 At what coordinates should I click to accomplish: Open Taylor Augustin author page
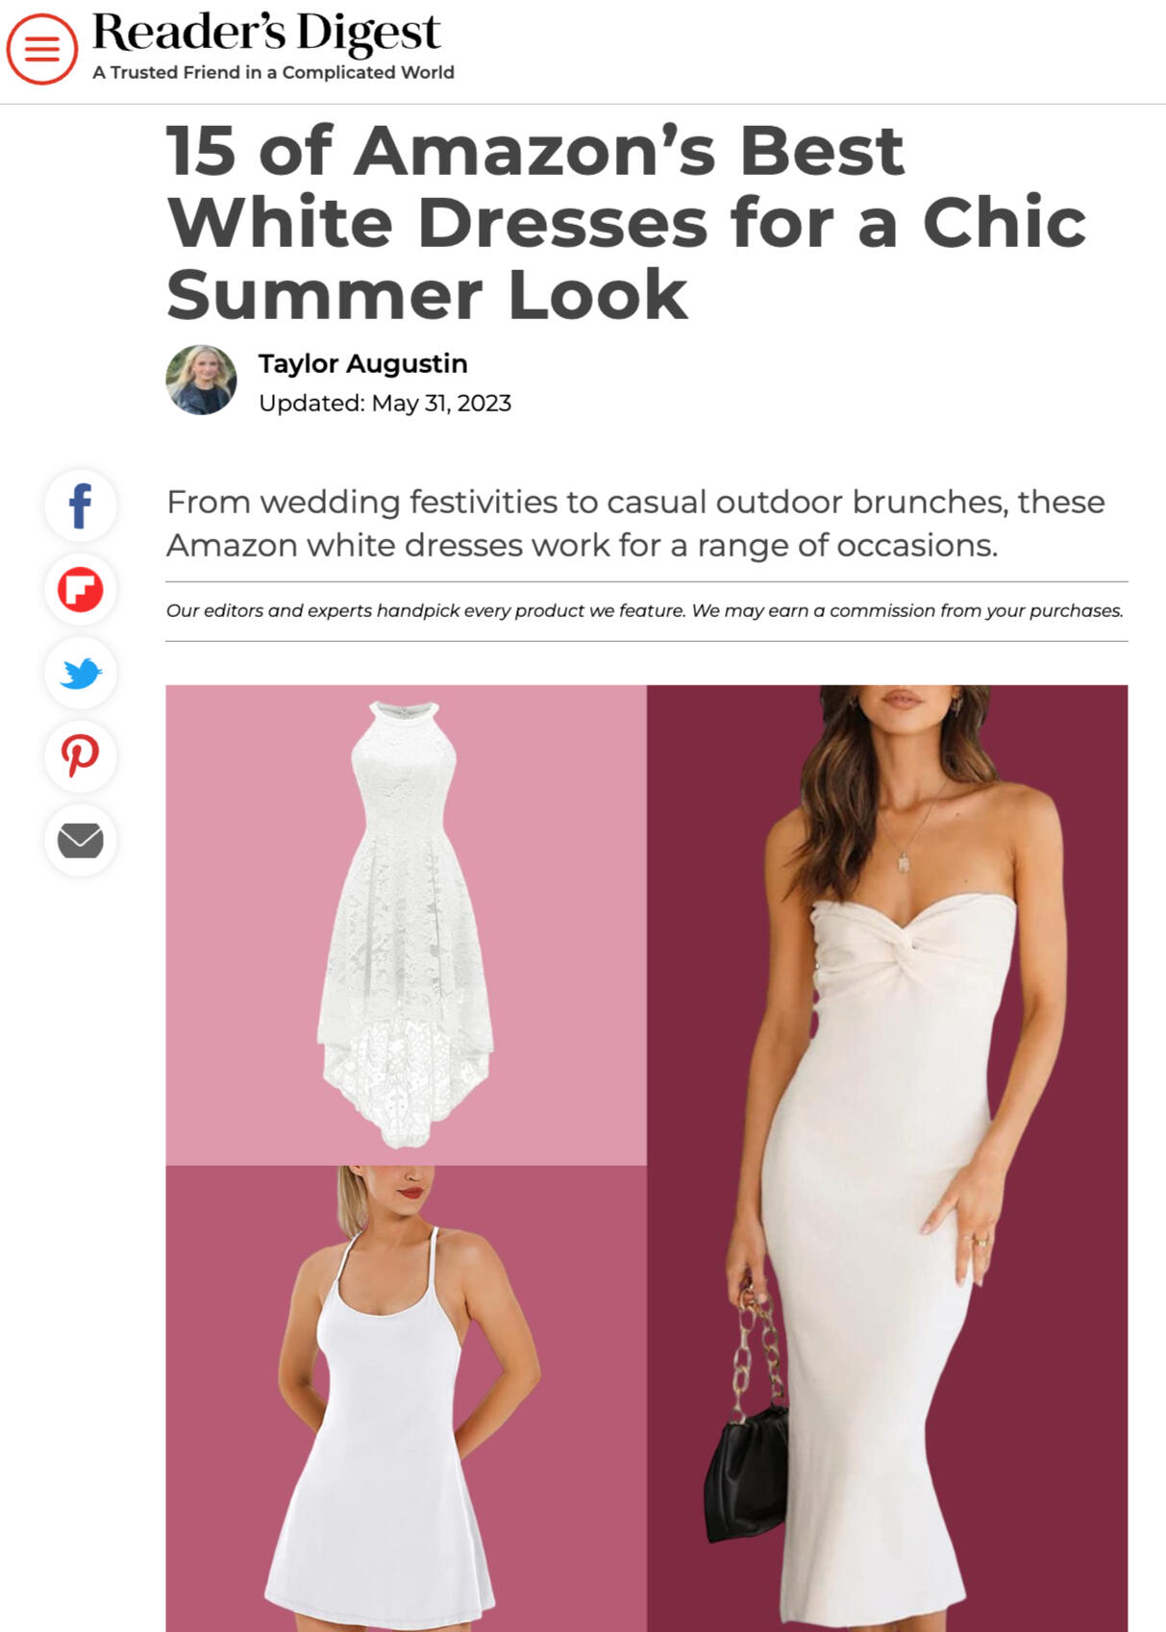click(362, 363)
